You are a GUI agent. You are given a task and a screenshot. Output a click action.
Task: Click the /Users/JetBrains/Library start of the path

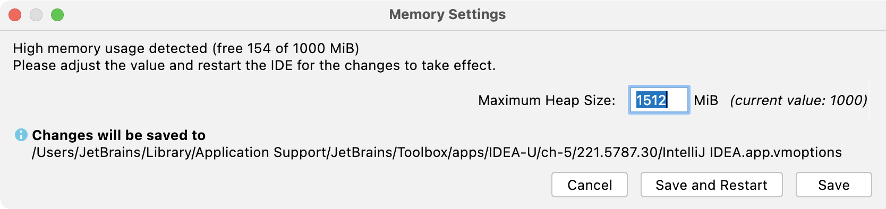(x=113, y=152)
